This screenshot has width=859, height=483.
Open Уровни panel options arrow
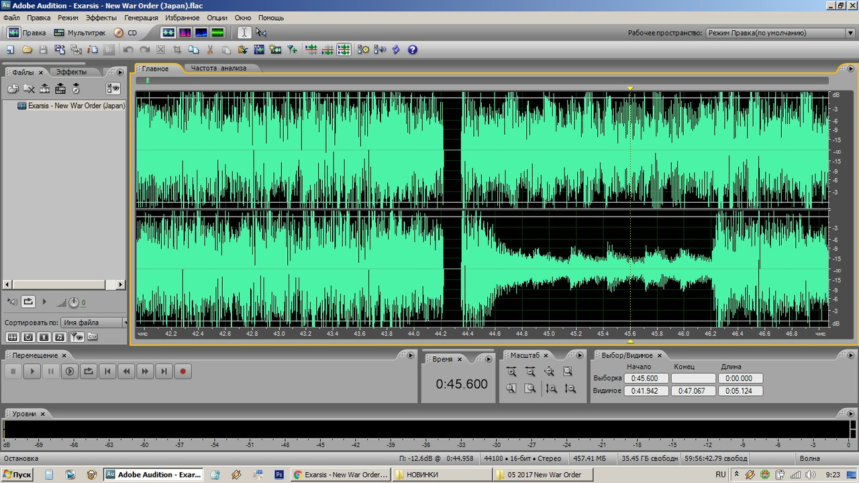(851, 413)
